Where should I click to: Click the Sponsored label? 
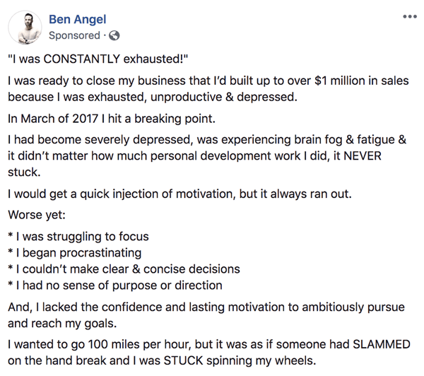click(x=74, y=35)
